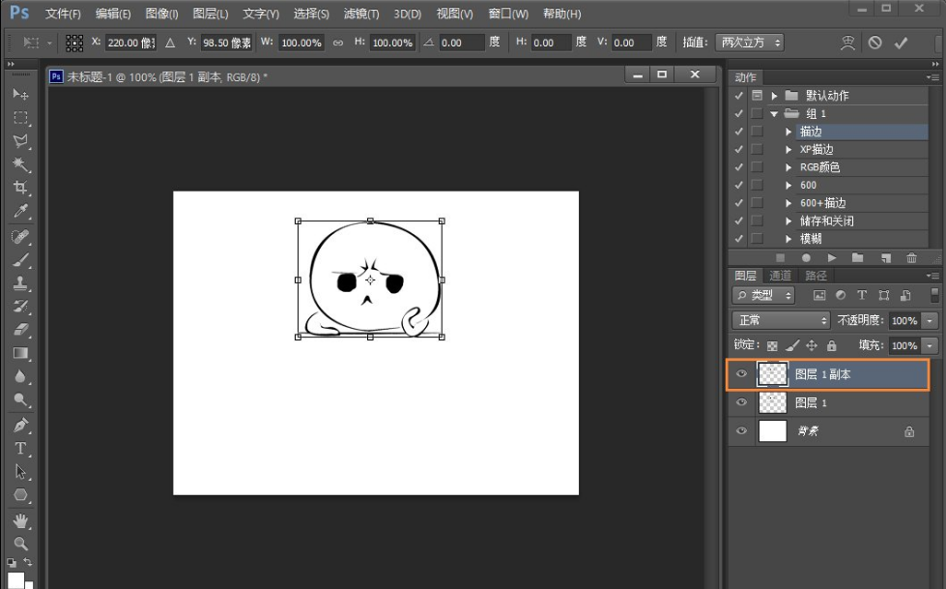Click the rotation angle input field
This screenshot has height=589, width=946.
[x=463, y=44]
